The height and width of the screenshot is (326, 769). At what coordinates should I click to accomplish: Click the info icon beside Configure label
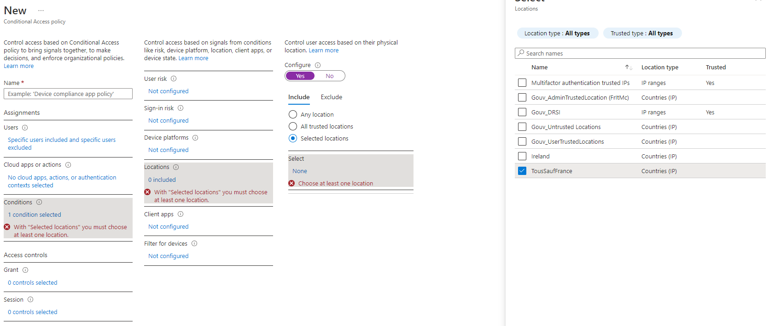point(318,65)
